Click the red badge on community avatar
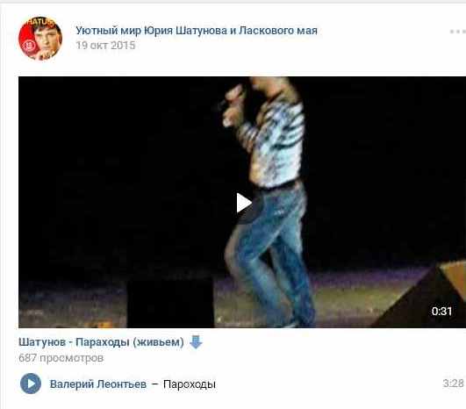 [30, 46]
